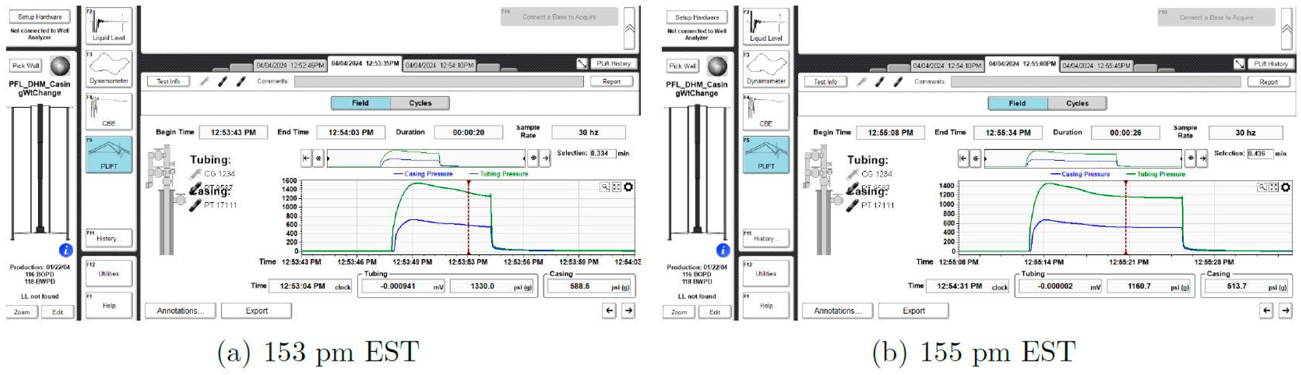Open Annotations... in screenshot (a)
1301x375 pixels.
point(180,311)
